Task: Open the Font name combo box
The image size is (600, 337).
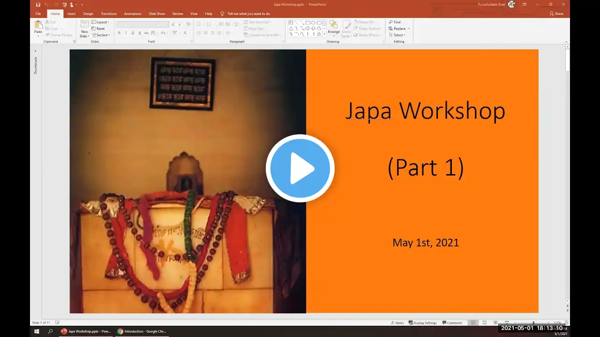Action: tap(135, 24)
